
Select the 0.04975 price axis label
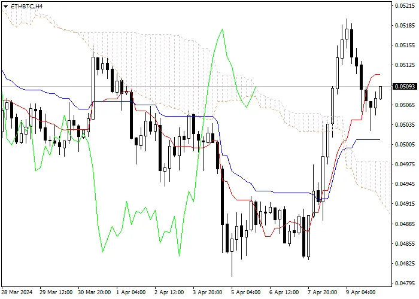405,164
